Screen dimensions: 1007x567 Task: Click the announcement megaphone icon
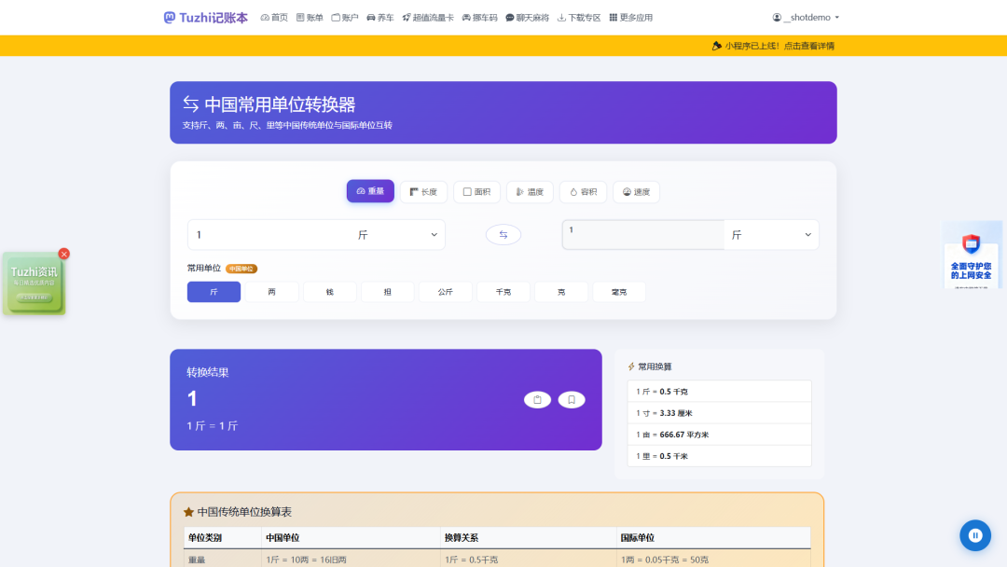717,46
